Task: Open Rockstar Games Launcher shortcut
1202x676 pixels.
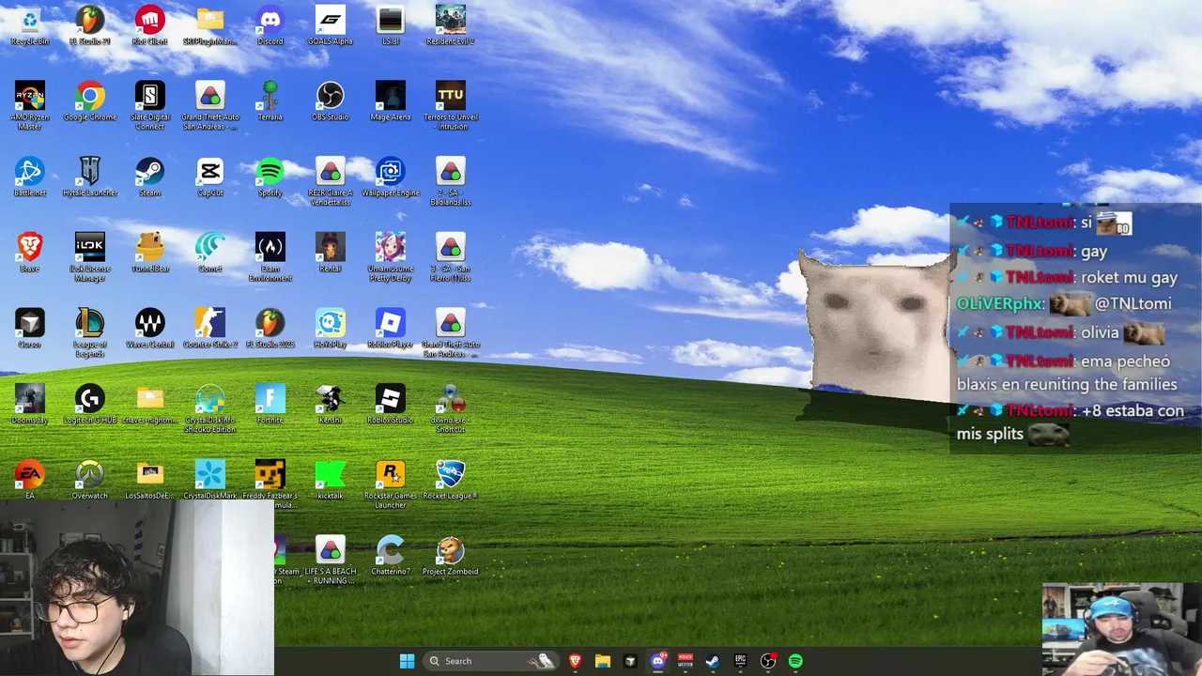Action: 391,484
